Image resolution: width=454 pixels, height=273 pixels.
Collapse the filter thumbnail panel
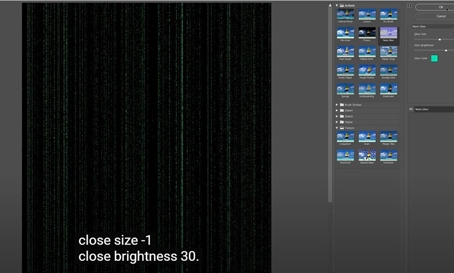409,6
